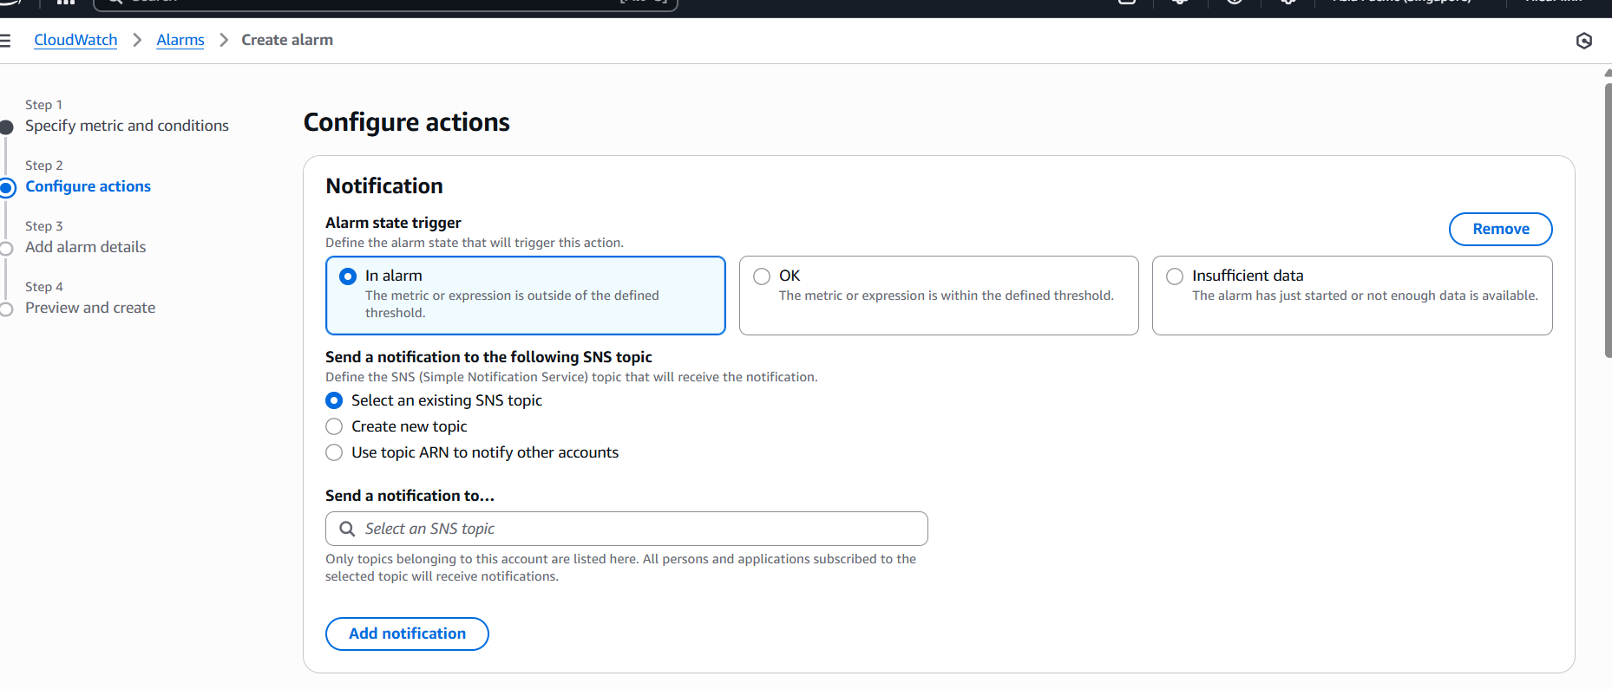Open the Alarms breadcrumb link

(x=180, y=40)
